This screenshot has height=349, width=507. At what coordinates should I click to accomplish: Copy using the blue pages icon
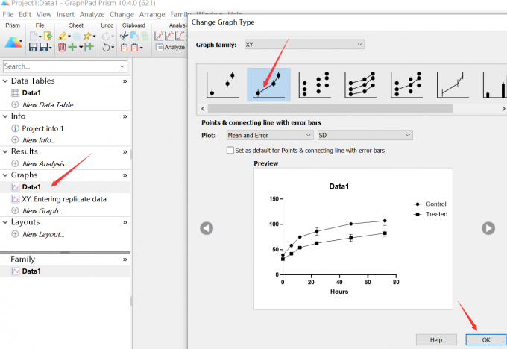coord(134,36)
